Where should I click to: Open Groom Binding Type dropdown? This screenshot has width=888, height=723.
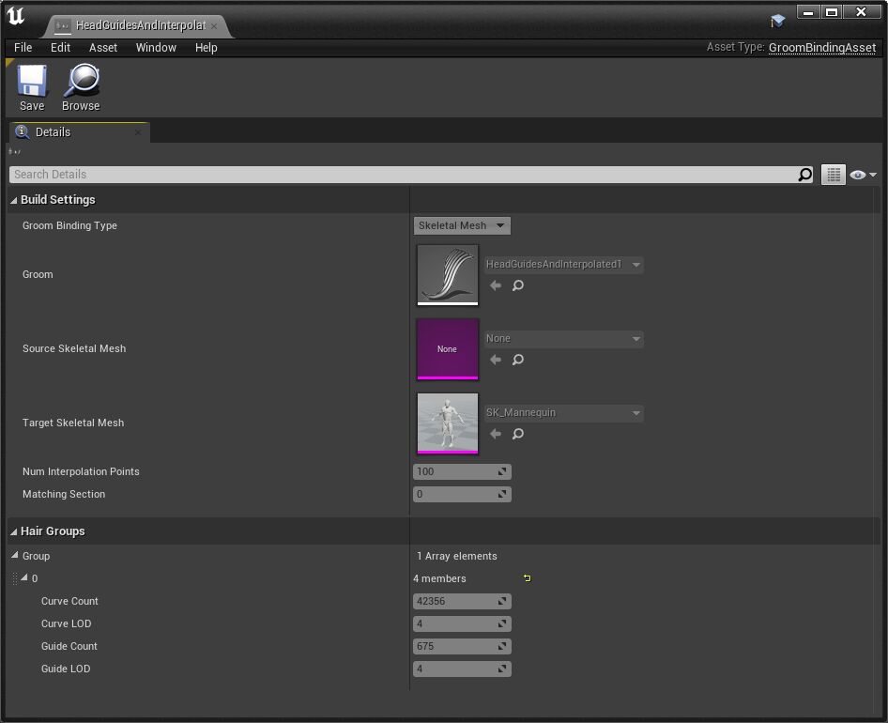[462, 225]
